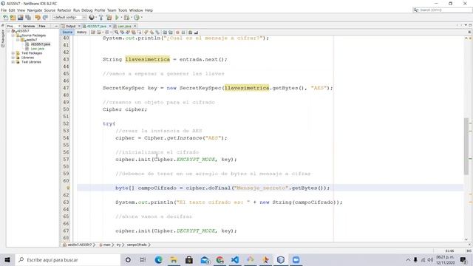Click DECRYPT_MODE in the code

(x=196, y=231)
